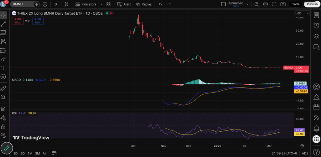This screenshot has width=321, height=157.
Task: Toggle lock all drawings
Action: 3,126
